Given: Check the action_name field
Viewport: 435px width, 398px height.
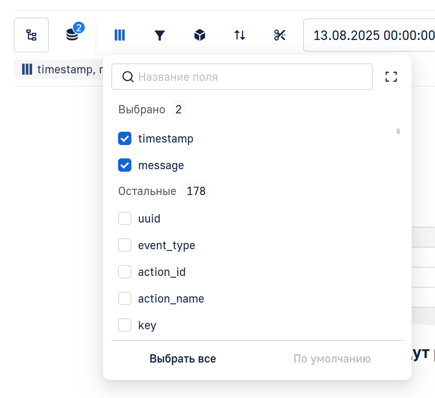Looking at the screenshot, I should [x=125, y=299].
